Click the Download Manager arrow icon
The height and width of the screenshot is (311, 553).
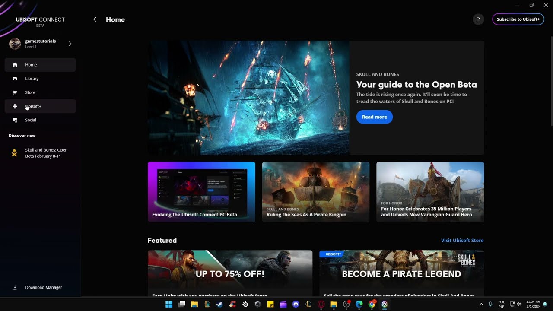[15, 287]
